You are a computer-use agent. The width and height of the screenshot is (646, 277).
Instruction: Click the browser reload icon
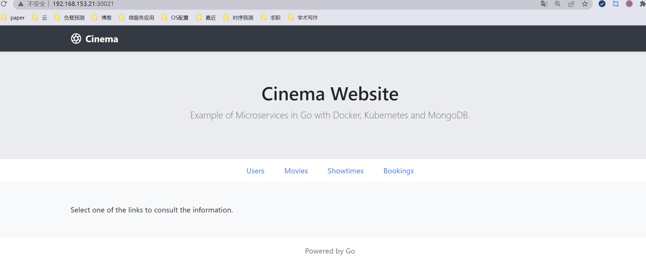pos(4,4)
